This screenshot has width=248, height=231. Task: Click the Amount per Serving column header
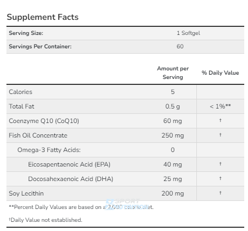[x=173, y=73]
